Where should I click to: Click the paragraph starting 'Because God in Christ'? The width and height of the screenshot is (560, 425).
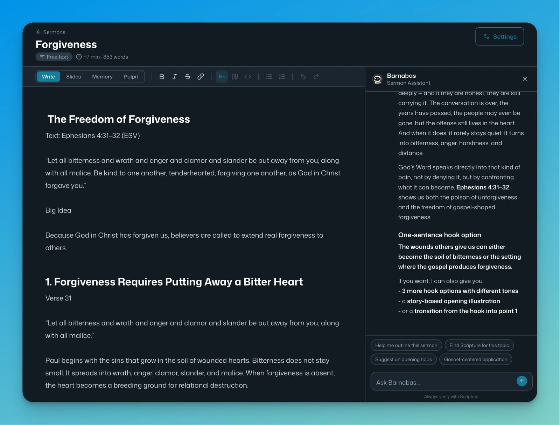click(x=184, y=242)
